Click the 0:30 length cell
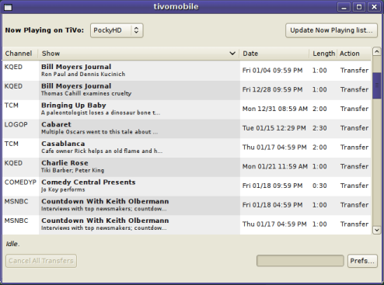Image resolution: width=384 pixels, height=285 pixels. coord(319,186)
